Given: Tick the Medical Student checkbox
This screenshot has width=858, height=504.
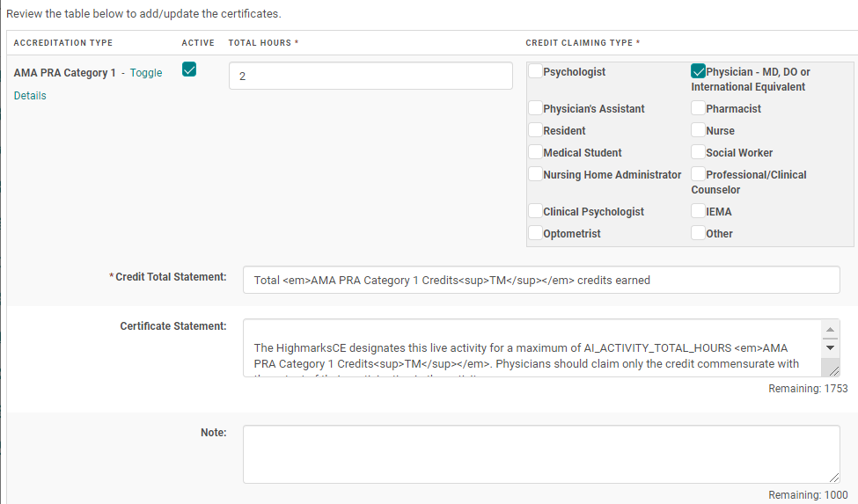Looking at the screenshot, I should (x=535, y=152).
